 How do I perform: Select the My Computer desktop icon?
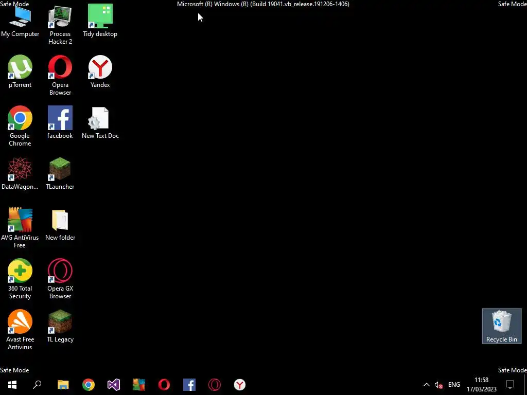click(x=20, y=22)
